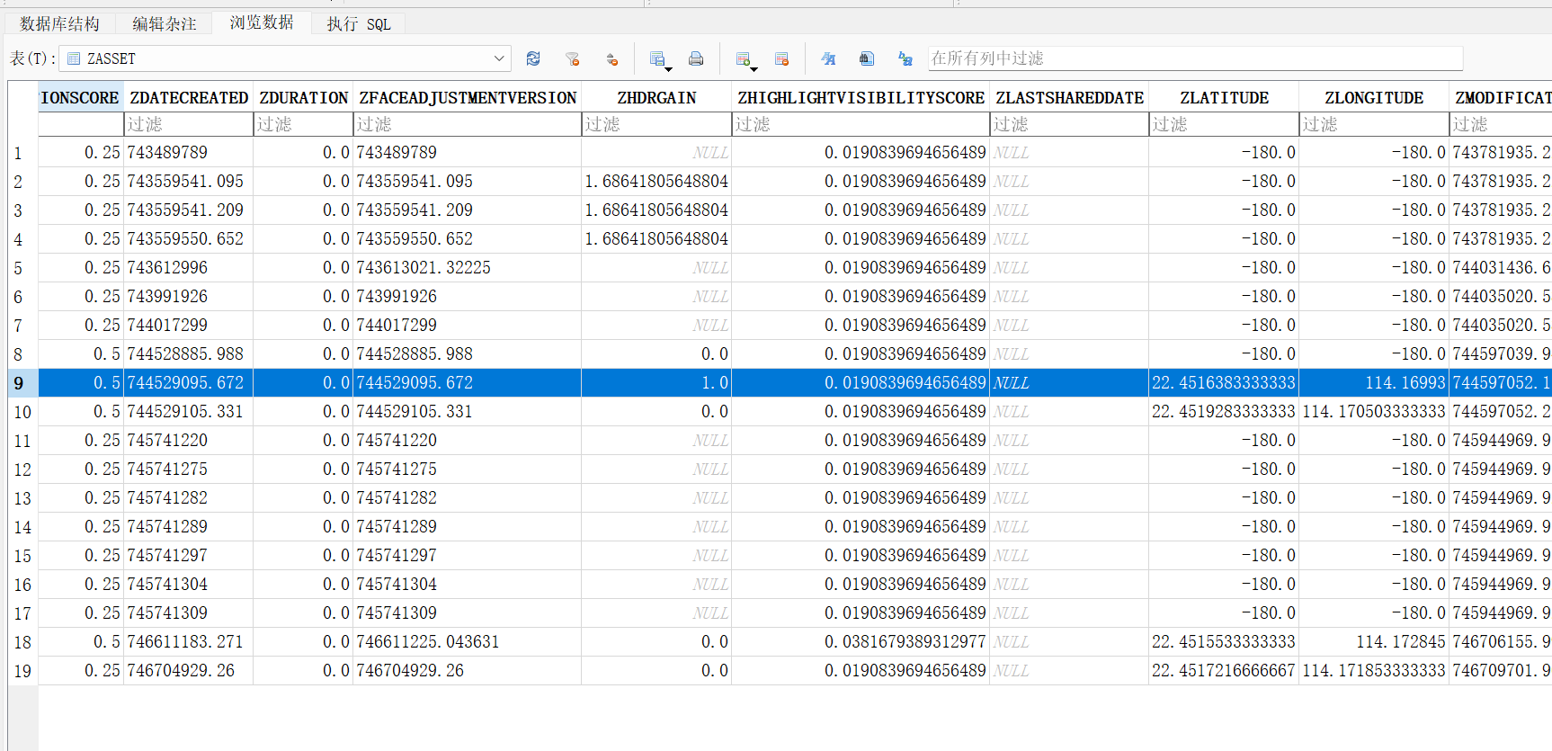Click the ZDATECREATED column header
The width and height of the screenshot is (1552, 751).
[189, 97]
